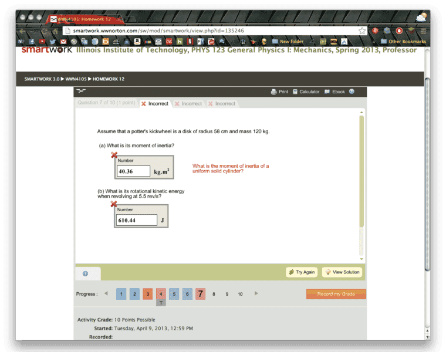Click 'HOMEWORK 12' in the breadcrumb

(109, 79)
